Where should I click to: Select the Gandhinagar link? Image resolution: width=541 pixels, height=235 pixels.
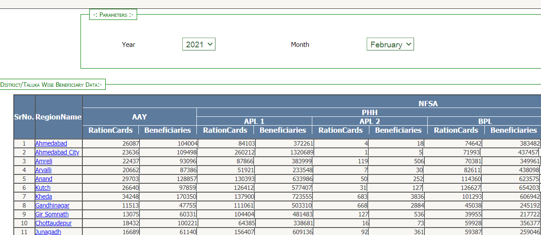52,205
